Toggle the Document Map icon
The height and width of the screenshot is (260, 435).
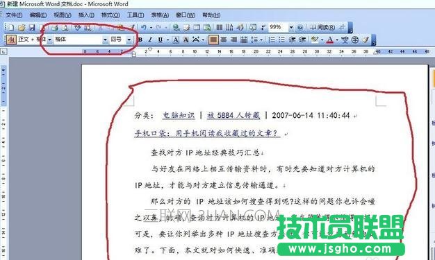(x=253, y=27)
